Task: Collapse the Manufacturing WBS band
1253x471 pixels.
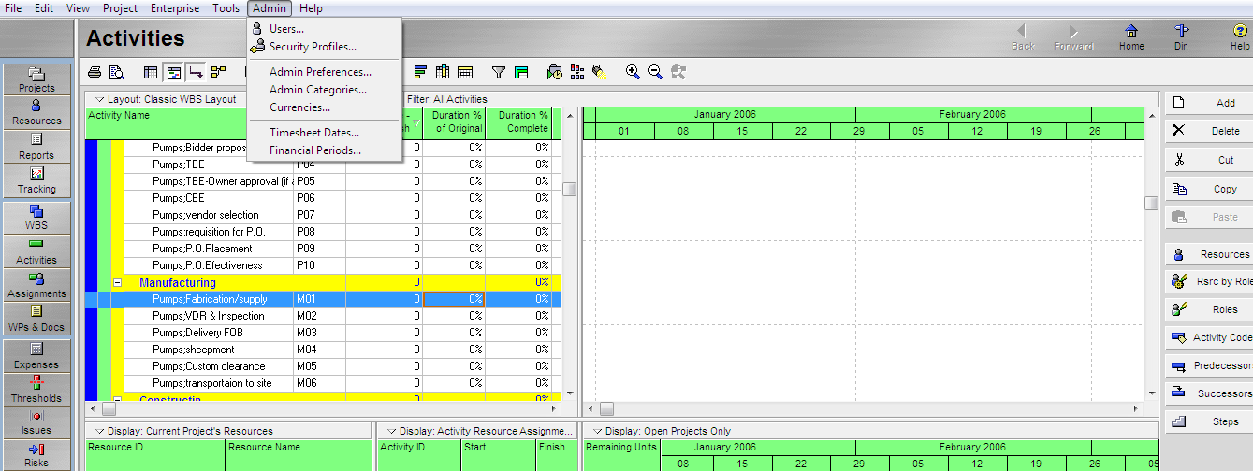Action: (118, 282)
